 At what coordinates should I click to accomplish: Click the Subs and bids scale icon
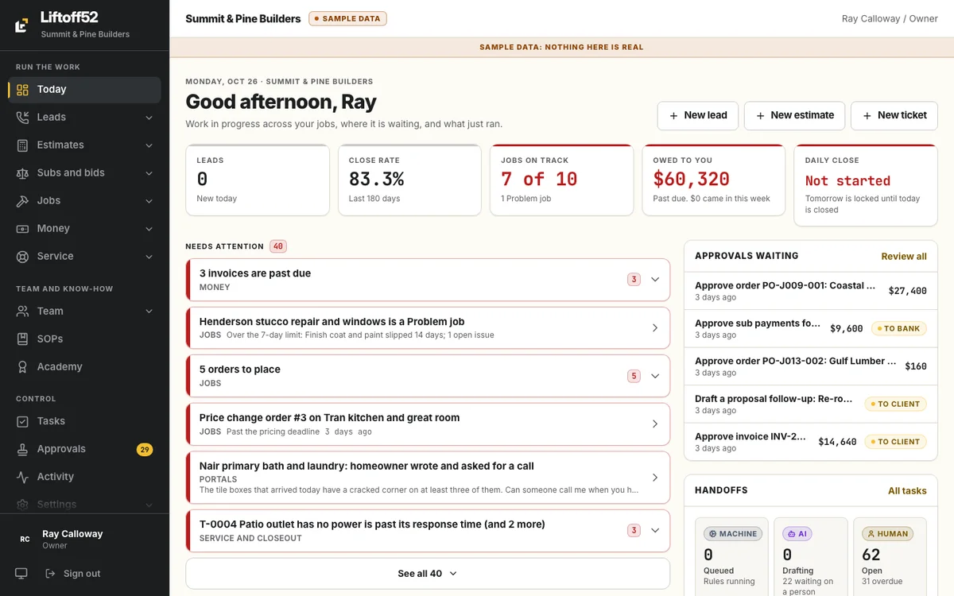point(22,173)
